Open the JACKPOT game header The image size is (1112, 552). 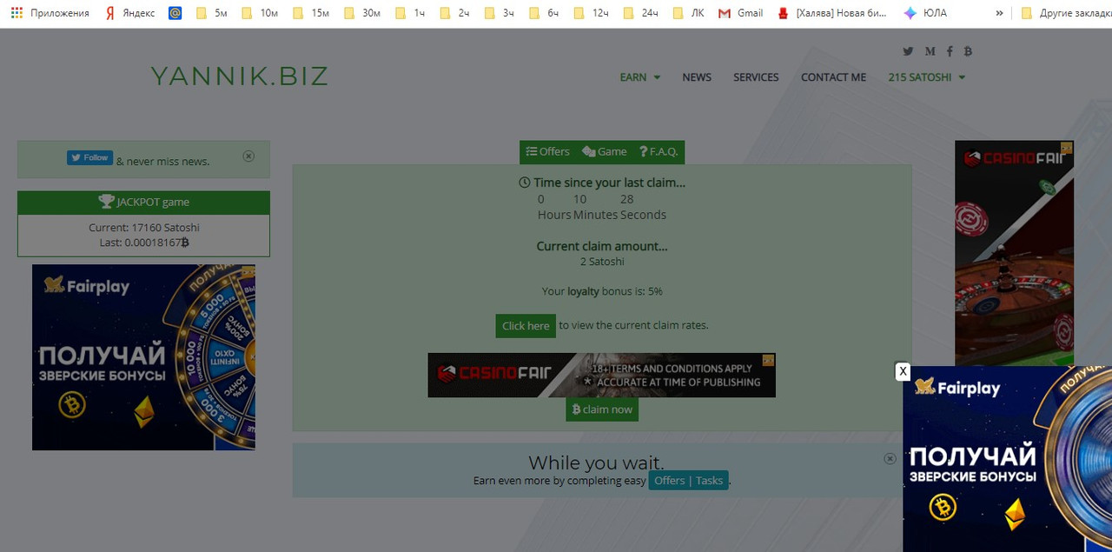coord(143,202)
